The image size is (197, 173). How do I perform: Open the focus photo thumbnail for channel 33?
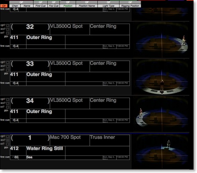pos(162,77)
